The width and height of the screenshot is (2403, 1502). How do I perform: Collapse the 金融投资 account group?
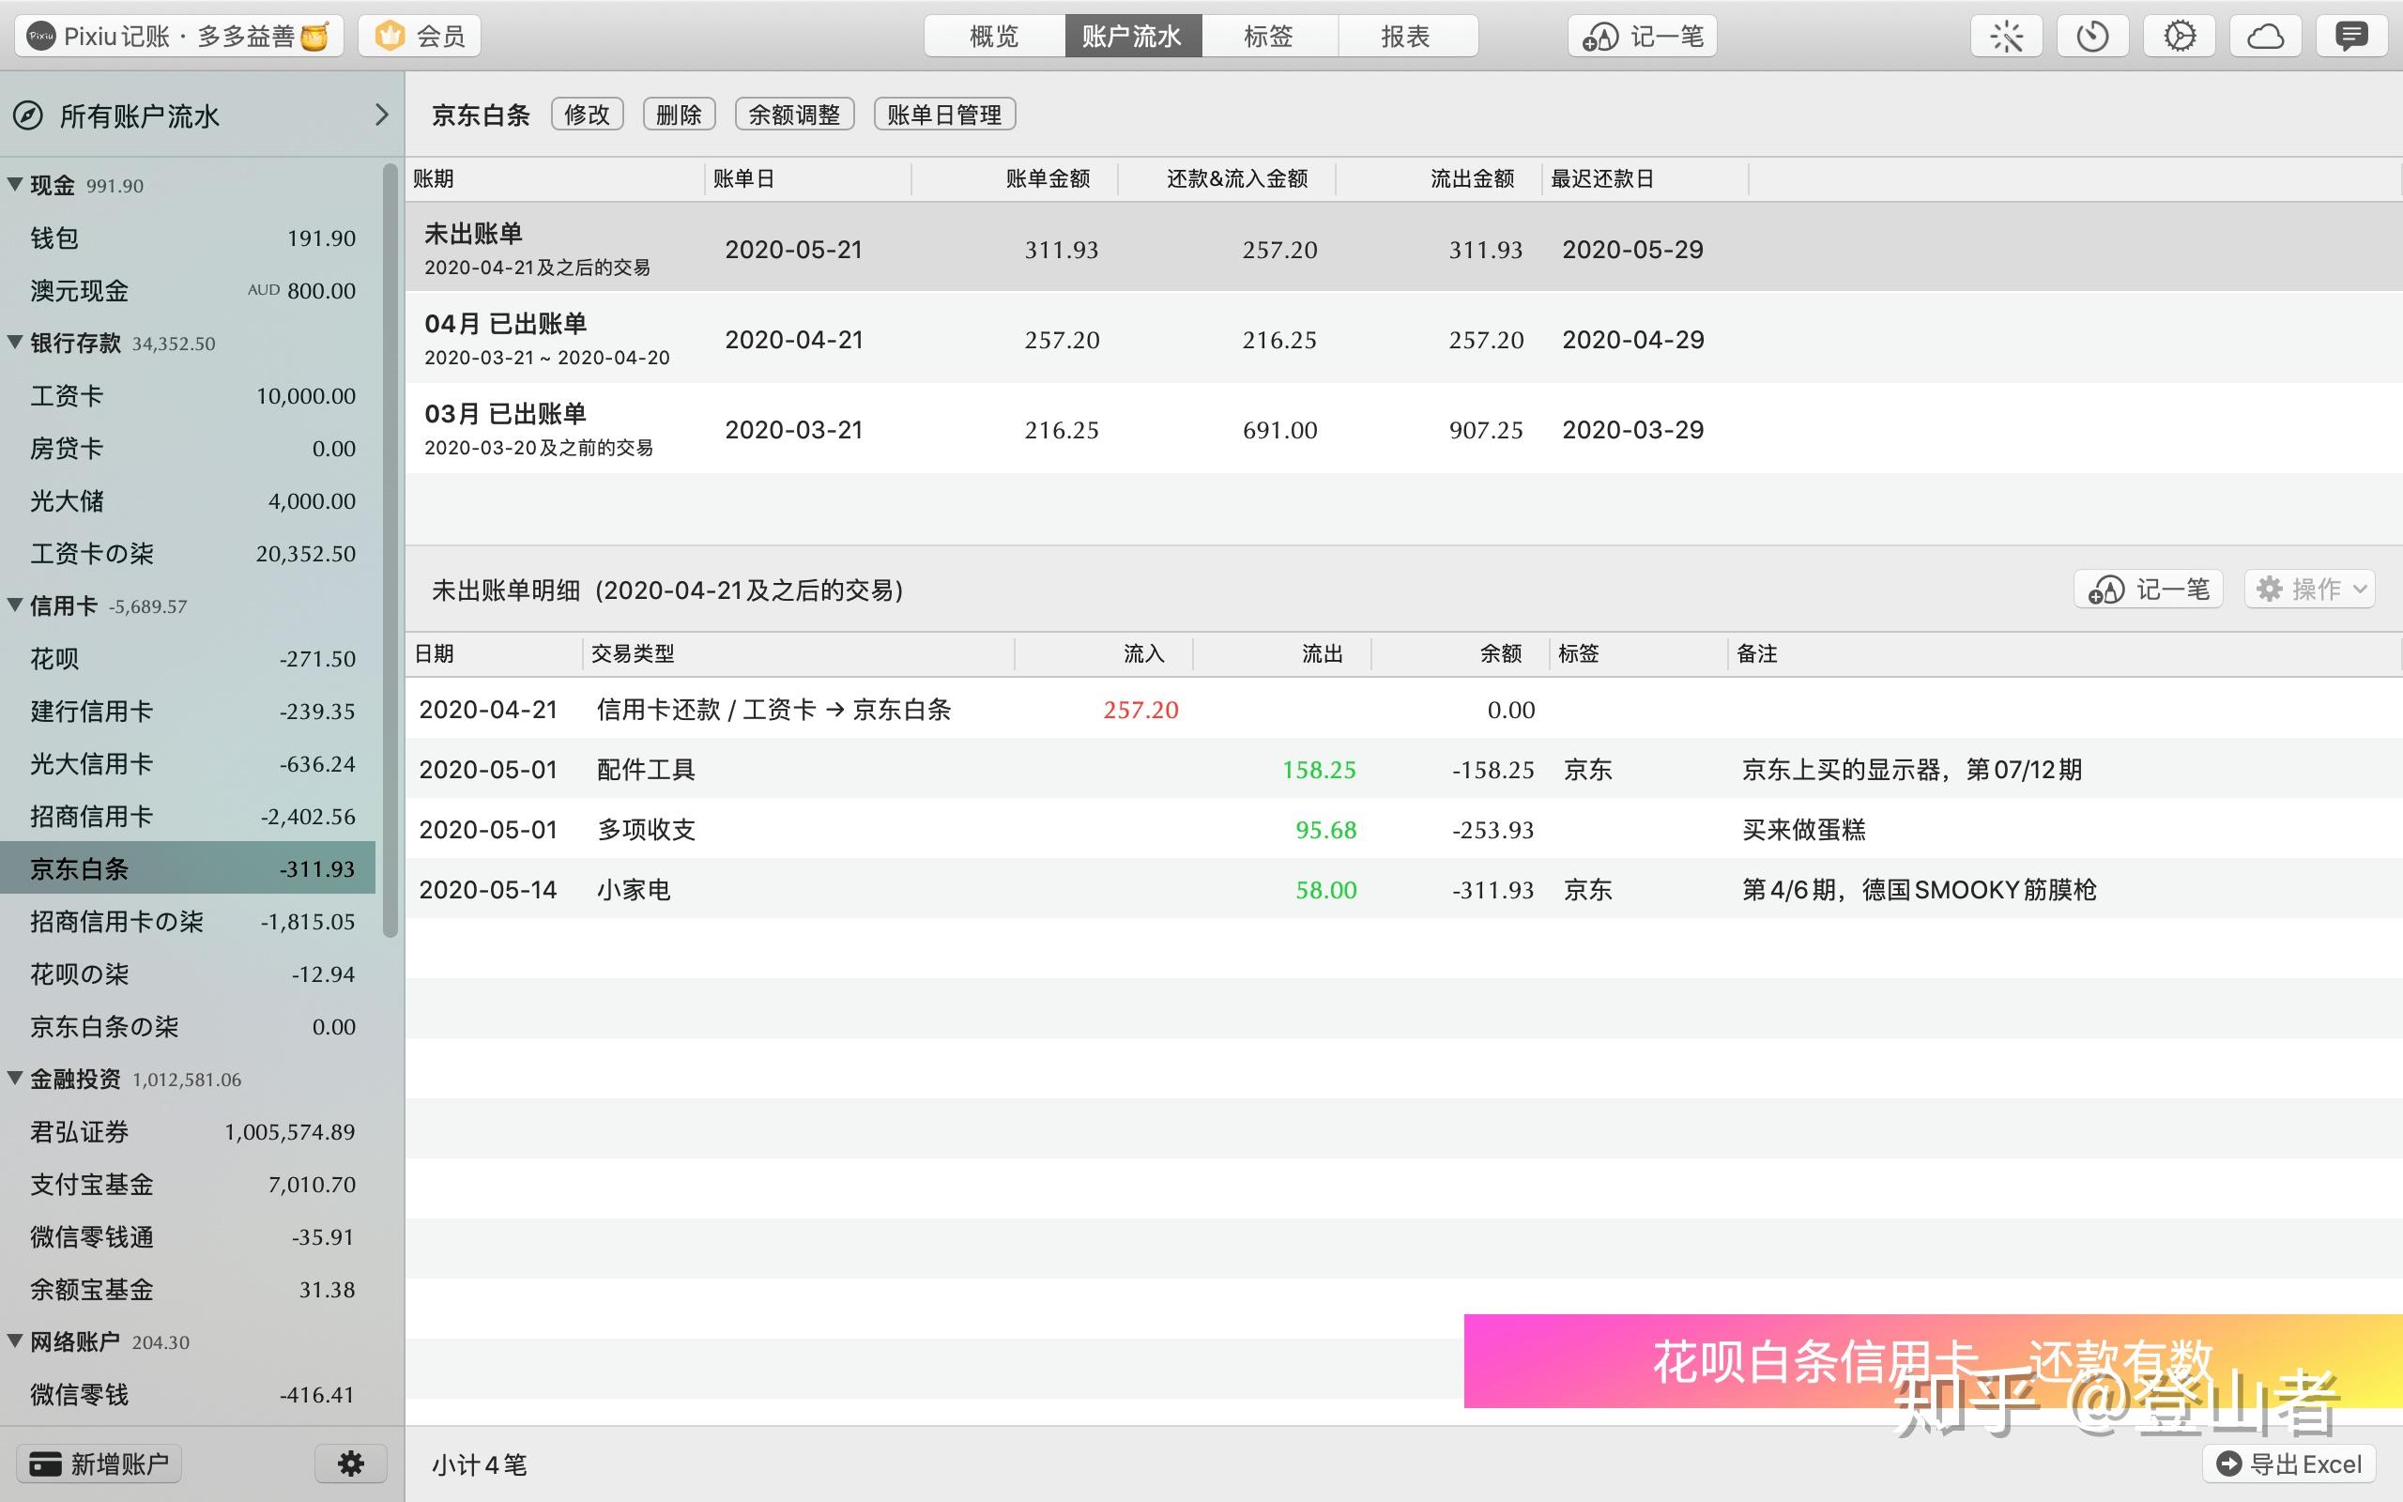(15, 1078)
